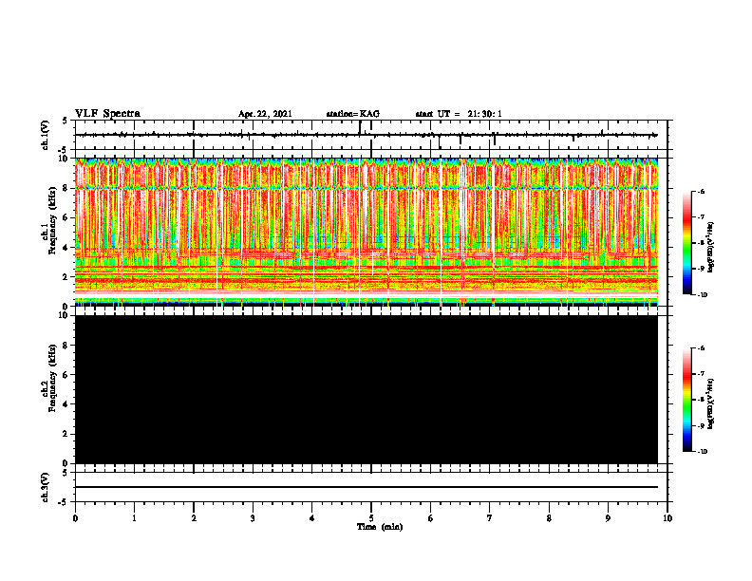Click the black ch.2 spectrogram panel
The width and height of the screenshot is (752, 581).
tap(367, 389)
